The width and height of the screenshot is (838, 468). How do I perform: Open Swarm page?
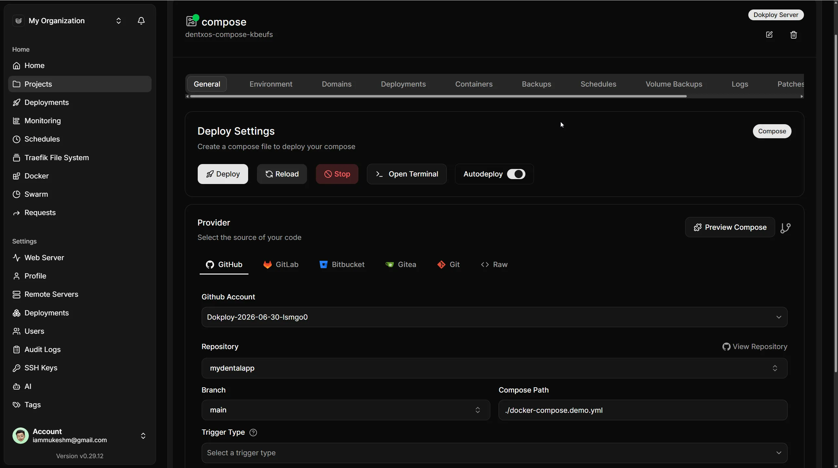tap(80, 194)
